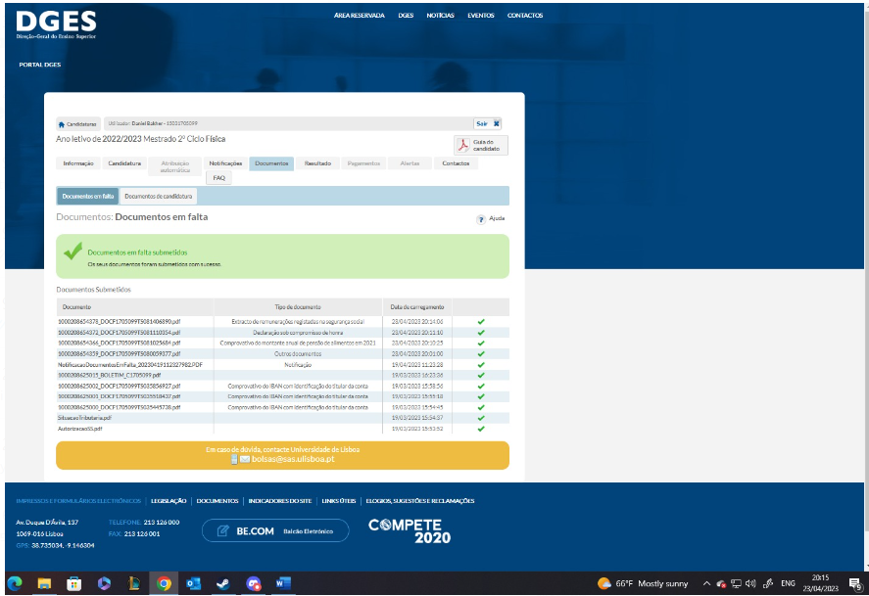Open Microsoft Word from the taskbar

283,583
